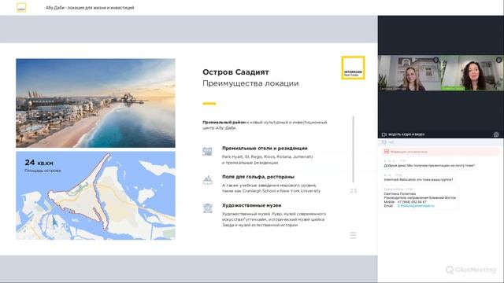The width and height of the screenshot is (504, 283).
Task: Select message about receiving the presentation by email
Action: [x=429, y=166]
